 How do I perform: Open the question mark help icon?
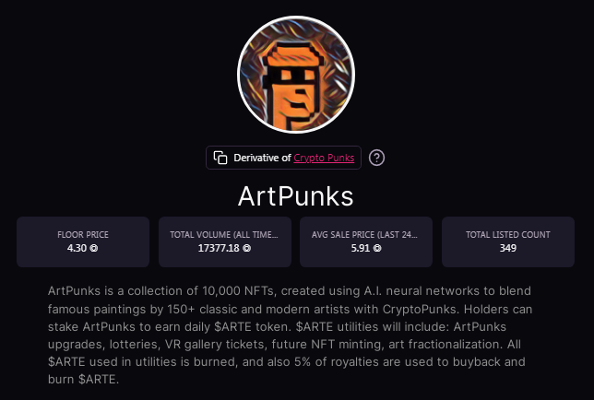(x=376, y=158)
